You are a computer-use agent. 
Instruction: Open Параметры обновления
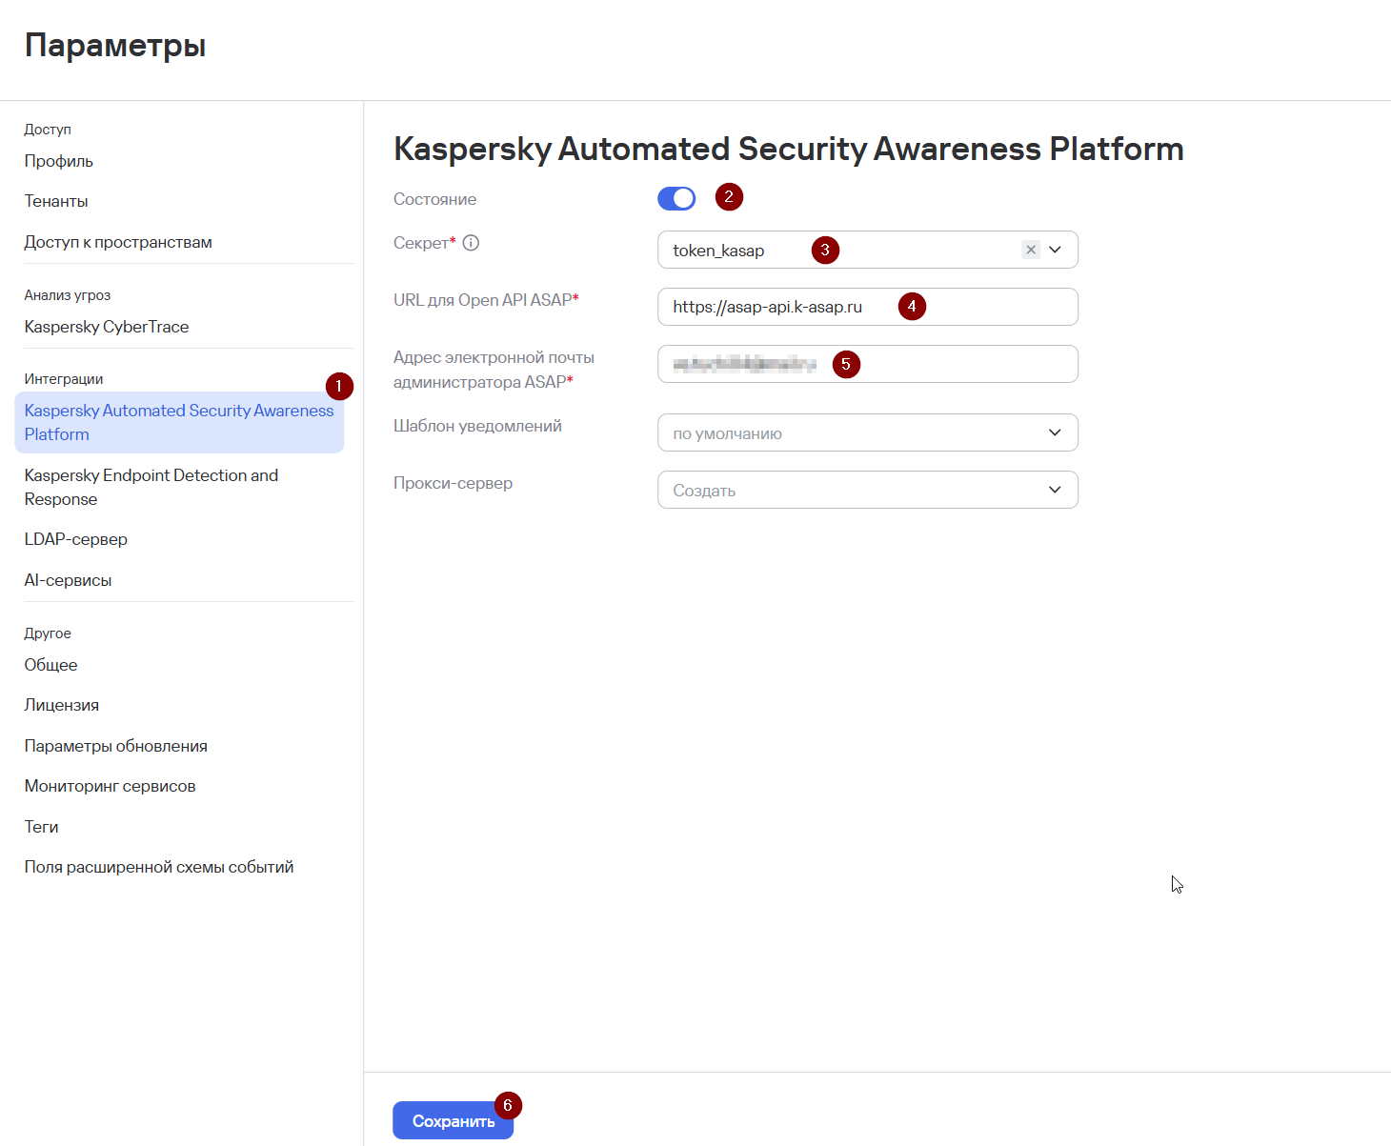pos(116,746)
